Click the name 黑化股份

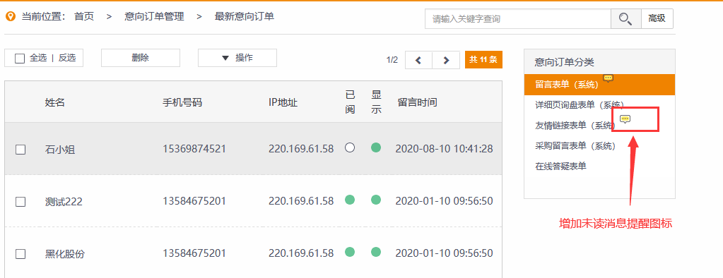[65, 253]
